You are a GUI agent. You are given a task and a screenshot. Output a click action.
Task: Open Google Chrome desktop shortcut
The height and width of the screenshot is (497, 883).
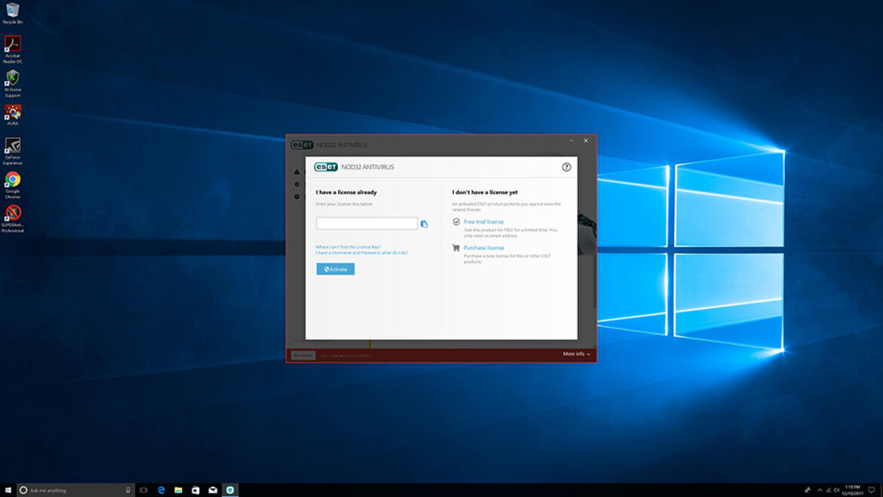[x=12, y=185]
